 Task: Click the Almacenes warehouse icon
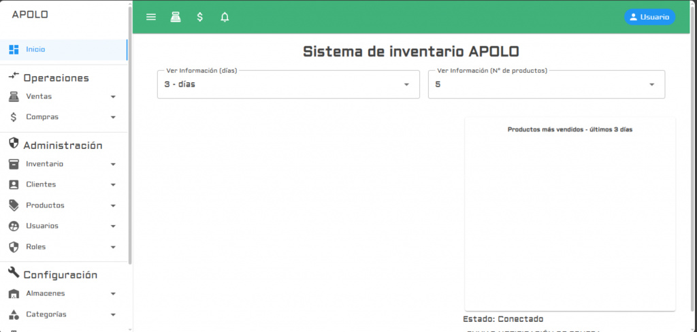[x=14, y=294]
